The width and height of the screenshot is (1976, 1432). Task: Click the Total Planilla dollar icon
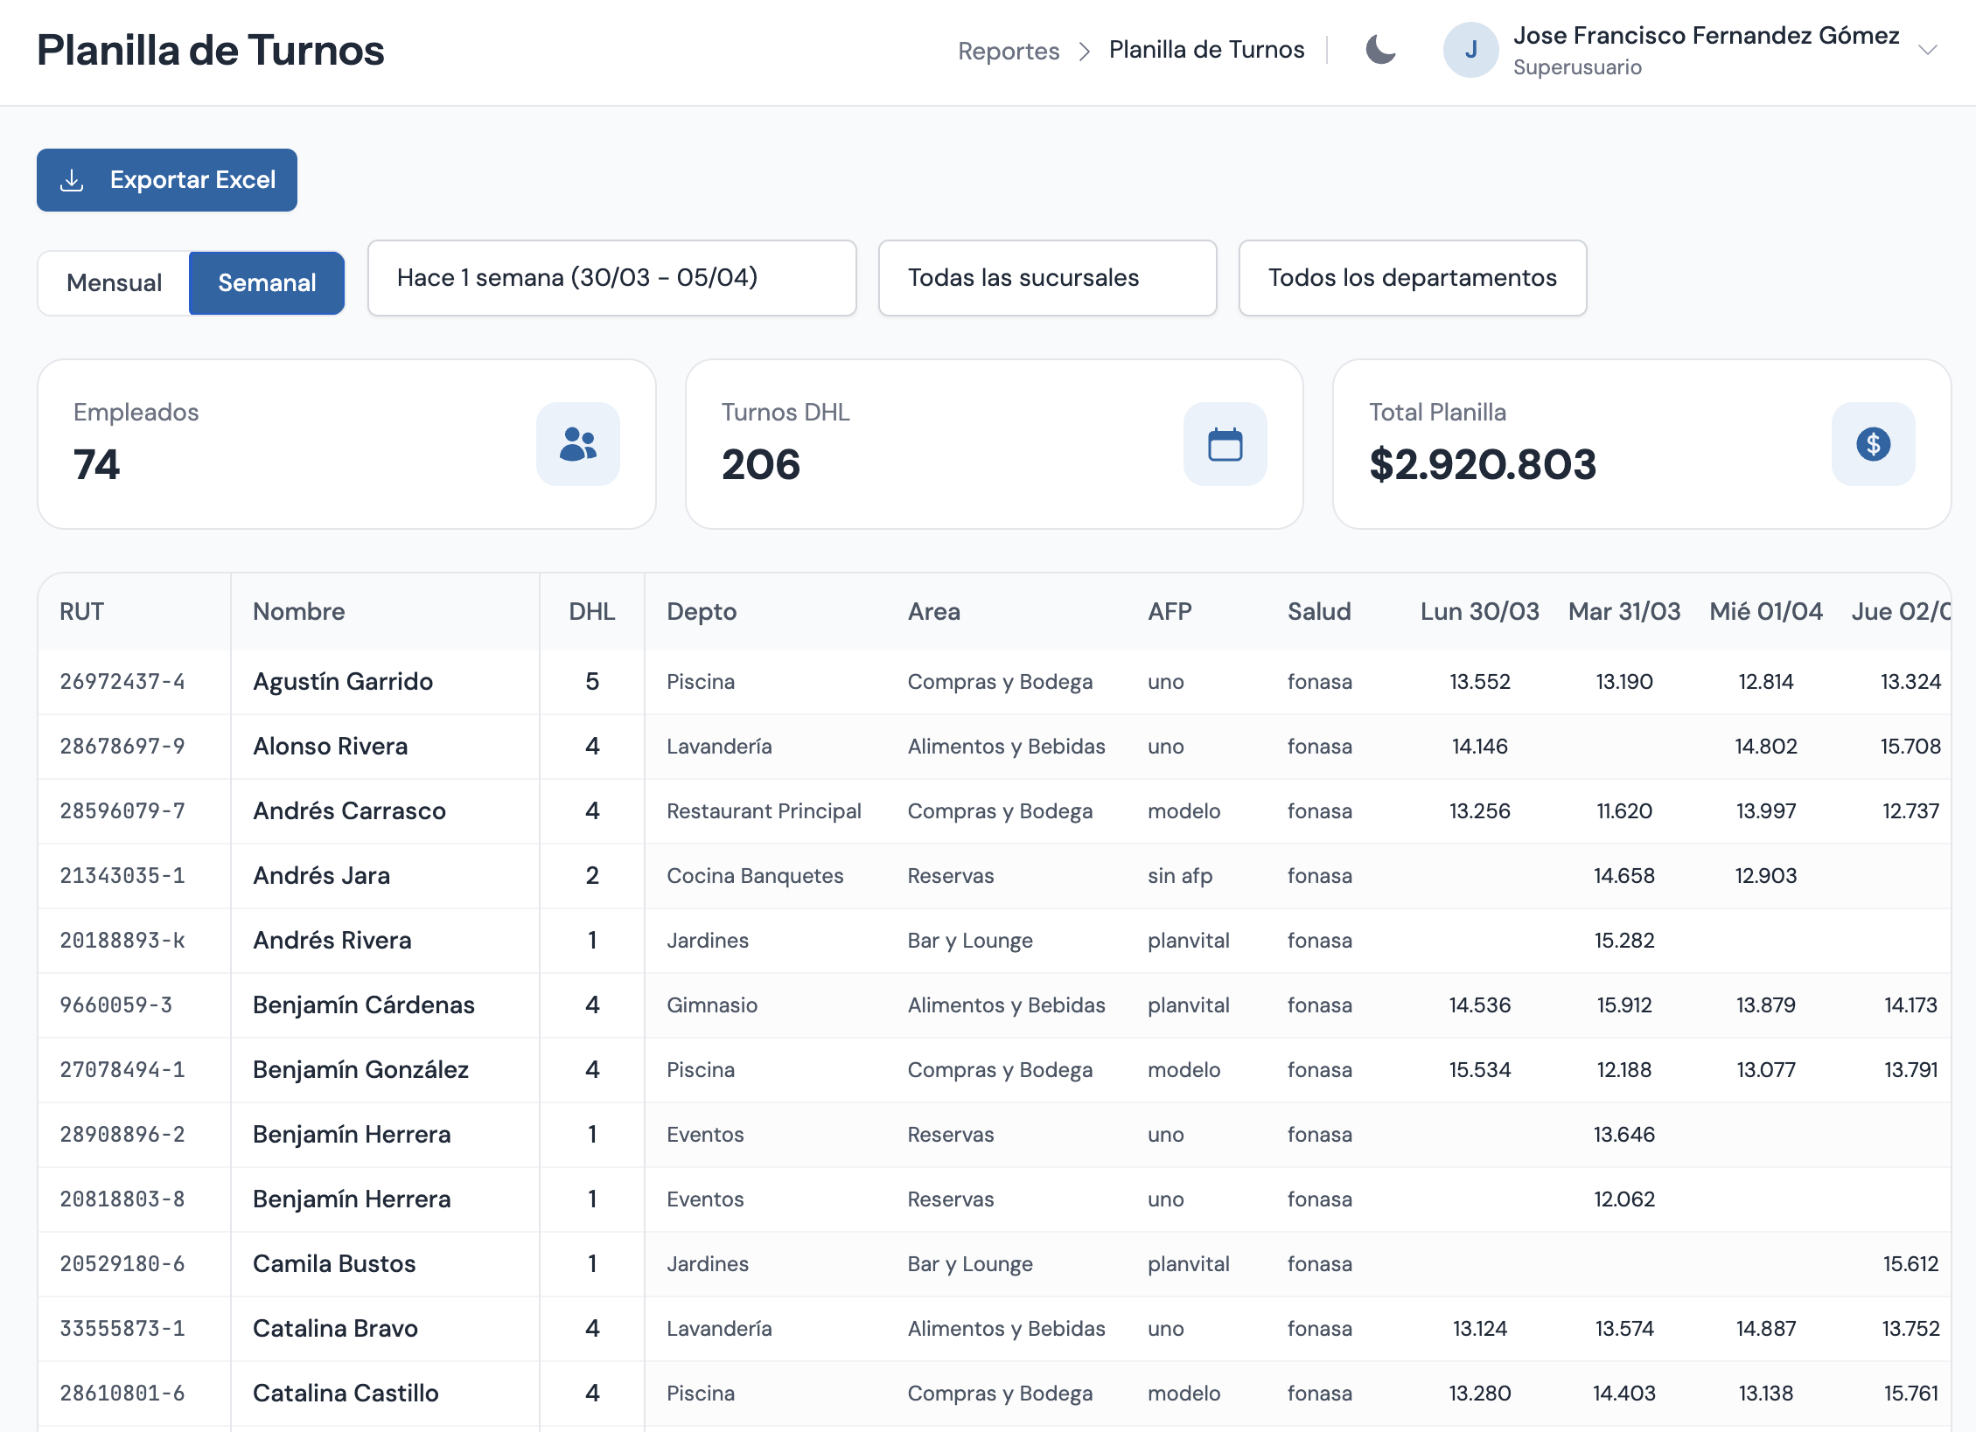[1873, 444]
